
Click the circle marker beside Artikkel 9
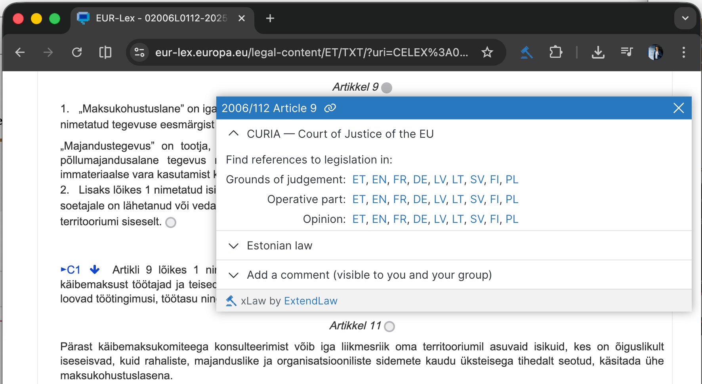coord(387,87)
